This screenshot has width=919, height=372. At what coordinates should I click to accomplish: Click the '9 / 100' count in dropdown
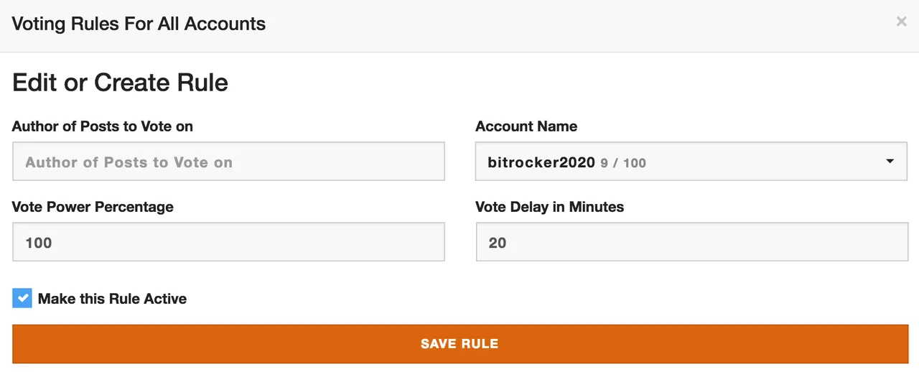click(x=623, y=163)
